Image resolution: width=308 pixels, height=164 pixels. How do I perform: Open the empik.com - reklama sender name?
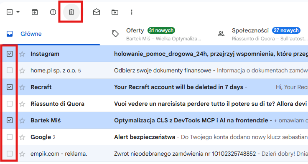[x=59, y=154]
